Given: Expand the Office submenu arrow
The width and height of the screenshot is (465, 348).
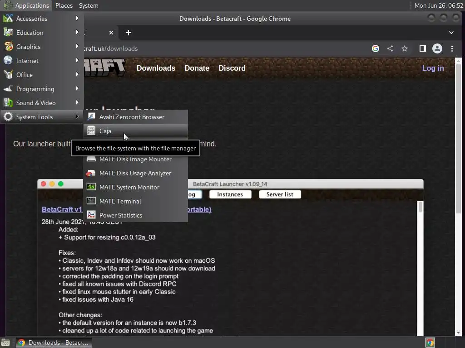Looking at the screenshot, I should pyautogui.click(x=77, y=75).
